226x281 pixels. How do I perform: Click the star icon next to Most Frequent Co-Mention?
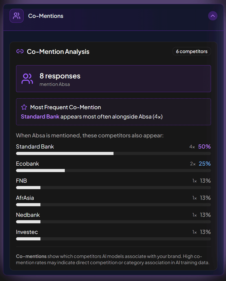click(24, 107)
